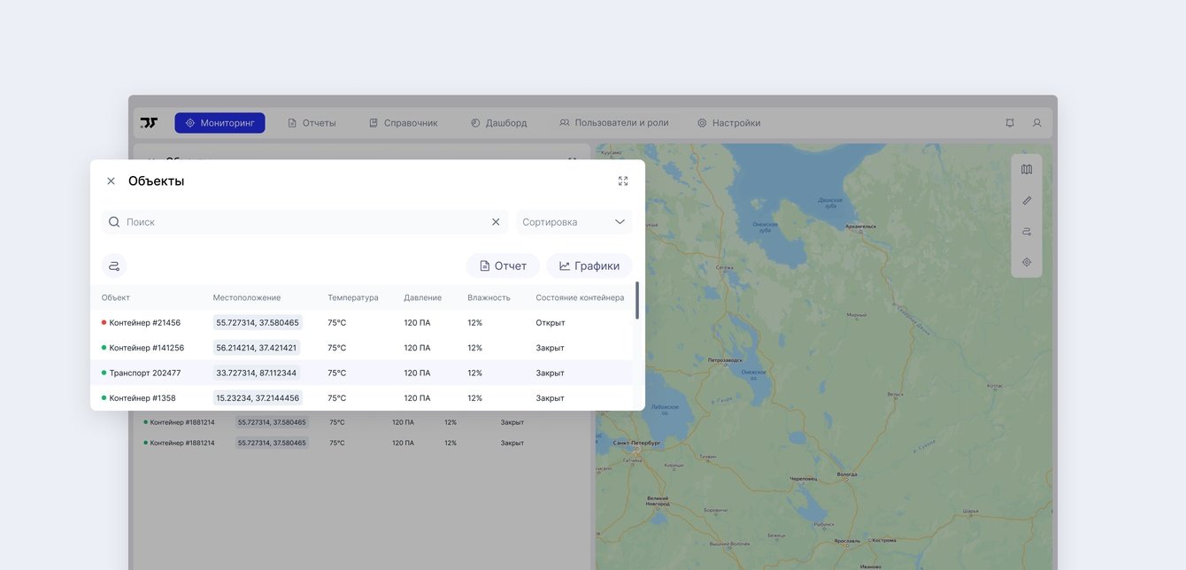The image size is (1186, 570).
Task: Click the locate target icon on the map toolbar
Action: click(1027, 262)
